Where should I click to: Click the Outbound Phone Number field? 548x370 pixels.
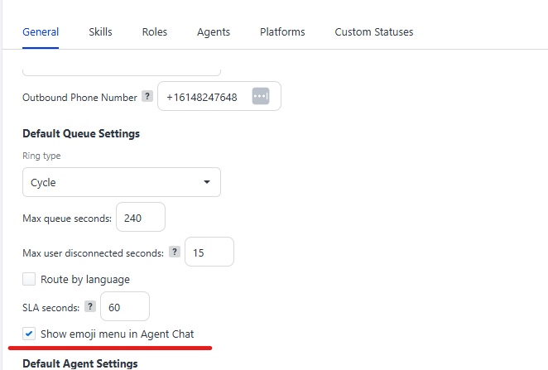(219, 96)
